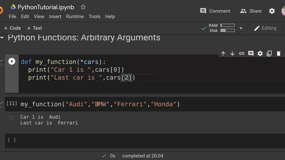The height and width of the screenshot is (160, 285).
Task: Click the output cell's clear-output icon
Action: point(12,118)
